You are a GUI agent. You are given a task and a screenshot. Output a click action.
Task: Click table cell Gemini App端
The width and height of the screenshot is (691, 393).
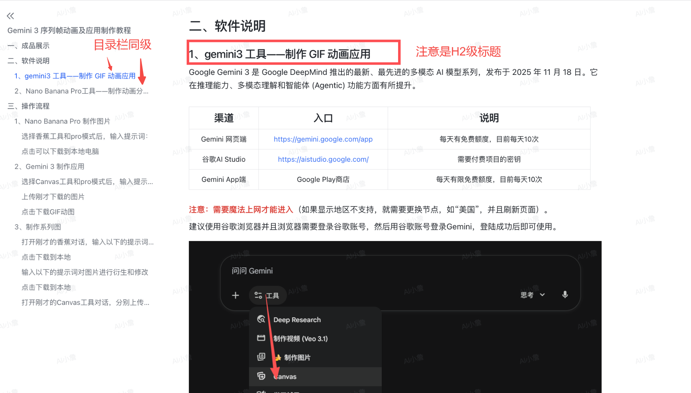(224, 179)
